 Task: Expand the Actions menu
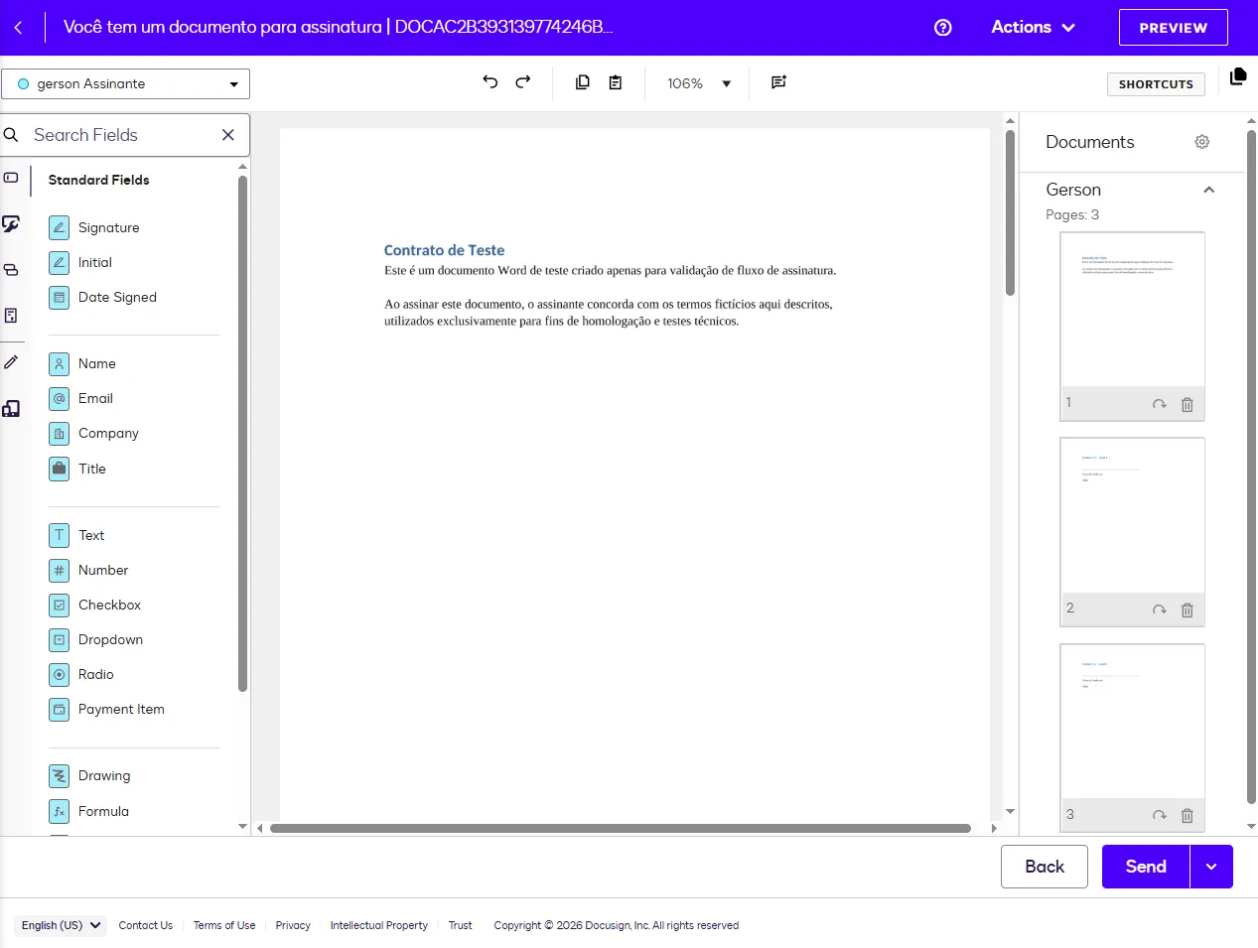click(1033, 27)
